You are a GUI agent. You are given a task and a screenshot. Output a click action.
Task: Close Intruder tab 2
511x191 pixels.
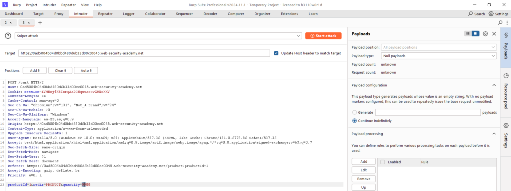11,23
